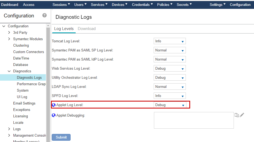Open the Access menu item
Screen dimensions: 254x142
pyautogui.click(x=29, y=5)
